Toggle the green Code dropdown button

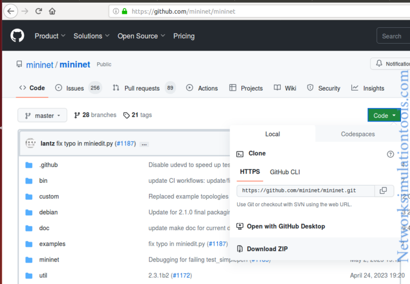pyautogui.click(x=384, y=116)
